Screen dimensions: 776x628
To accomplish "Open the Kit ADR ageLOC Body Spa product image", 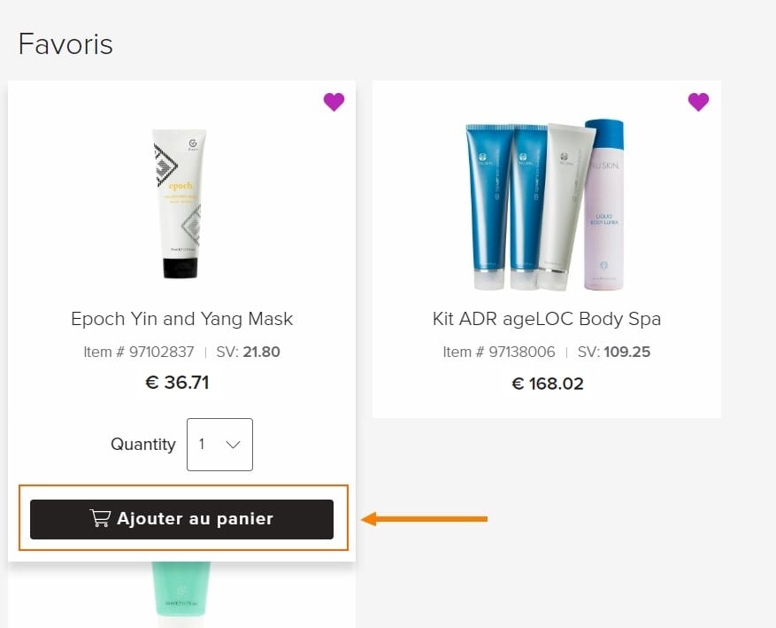I will click(x=545, y=204).
